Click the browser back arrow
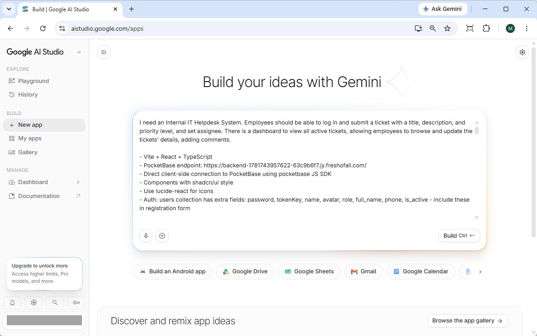The height and width of the screenshot is (336, 537). point(11,28)
